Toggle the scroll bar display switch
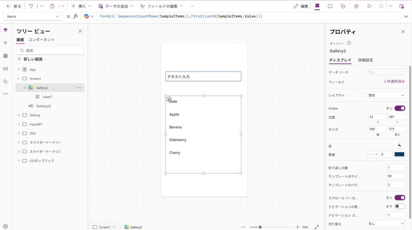Image resolution: width=412 pixels, height=230 pixels. click(x=400, y=197)
